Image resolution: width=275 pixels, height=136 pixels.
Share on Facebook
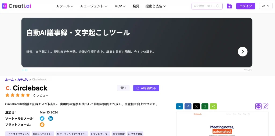tap(188, 106)
